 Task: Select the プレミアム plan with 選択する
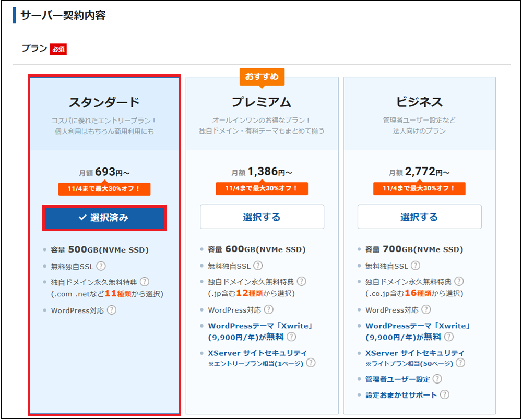pyautogui.click(x=262, y=217)
